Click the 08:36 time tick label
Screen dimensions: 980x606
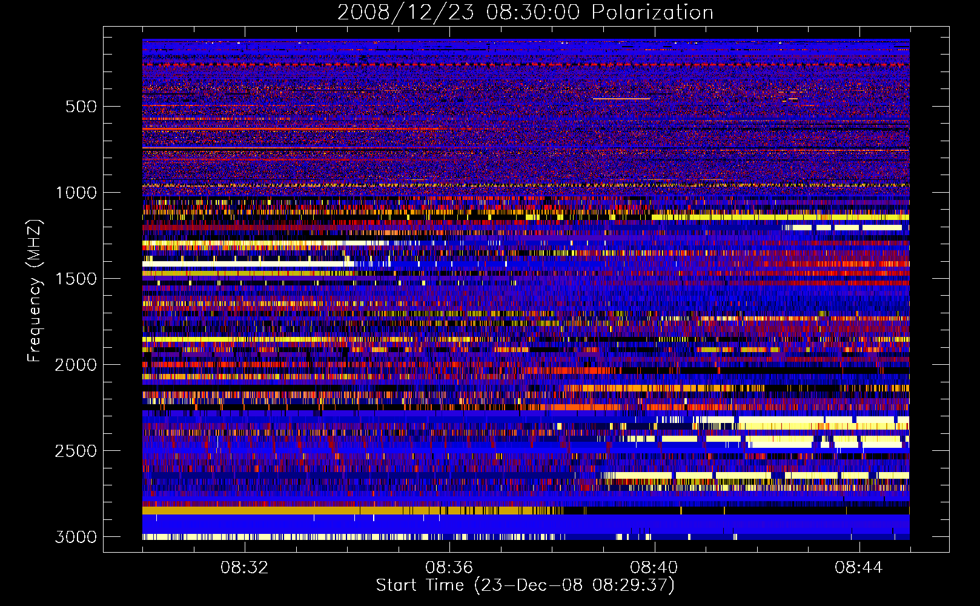point(449,568)
